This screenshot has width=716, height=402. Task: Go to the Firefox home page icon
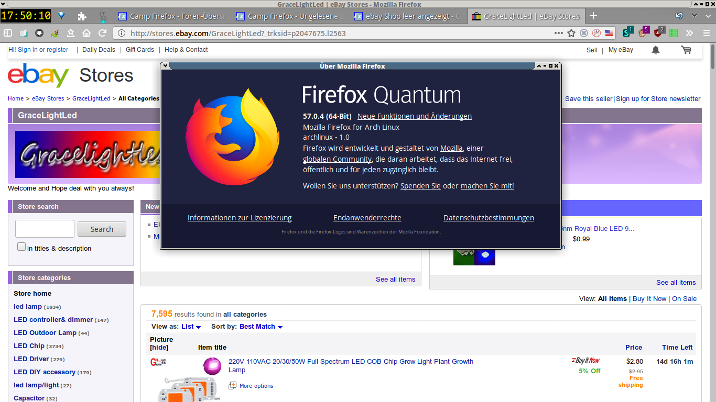[x=86, y=33]
